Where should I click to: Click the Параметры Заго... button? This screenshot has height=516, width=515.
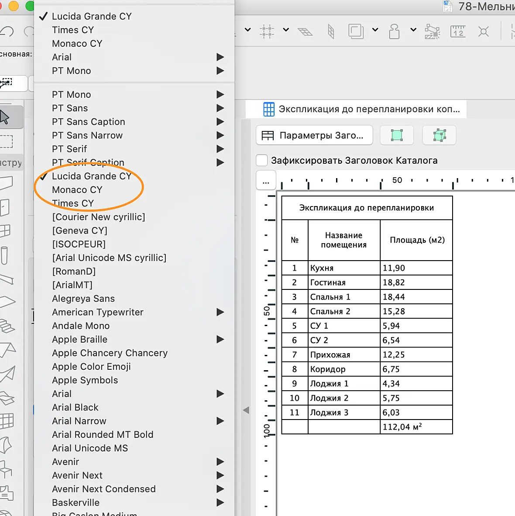coord(314,135)
